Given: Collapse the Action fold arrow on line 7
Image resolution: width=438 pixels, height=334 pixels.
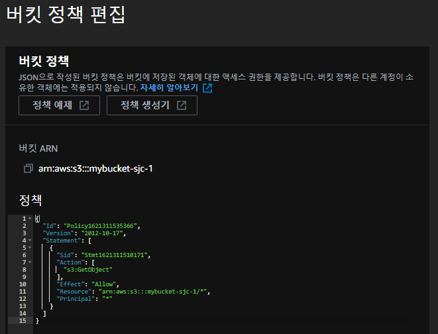Looking at the screenshot, I should click(x=30, y=262).
